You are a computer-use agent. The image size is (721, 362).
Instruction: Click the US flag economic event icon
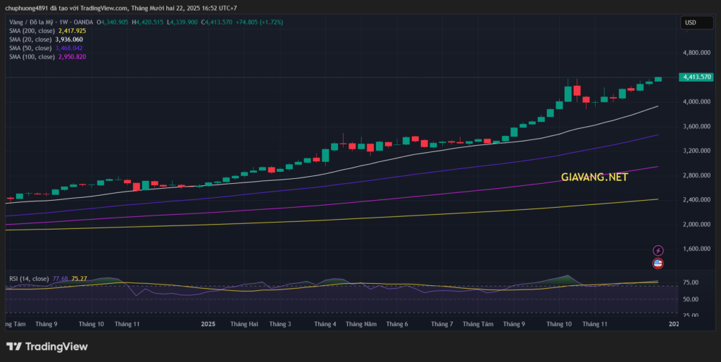coord(658,263)
